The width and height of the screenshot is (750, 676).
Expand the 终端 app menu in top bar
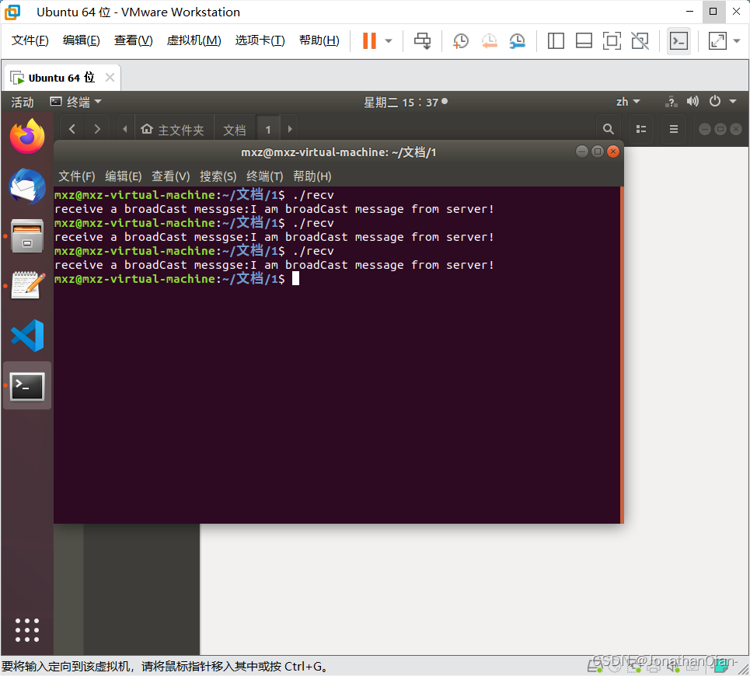pyautogui.click(x=76, y=102)
